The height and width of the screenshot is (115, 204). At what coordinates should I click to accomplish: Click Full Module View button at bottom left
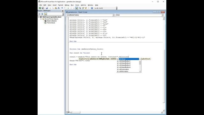point(69,112)
